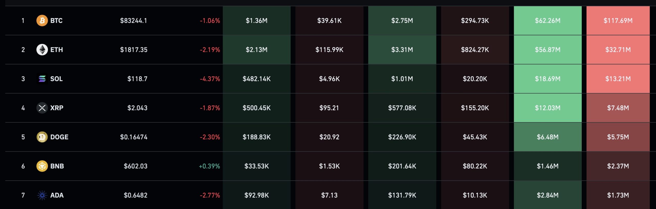
Task: Select the $3.31M ETH cell
Action: (x=402, y=50)
